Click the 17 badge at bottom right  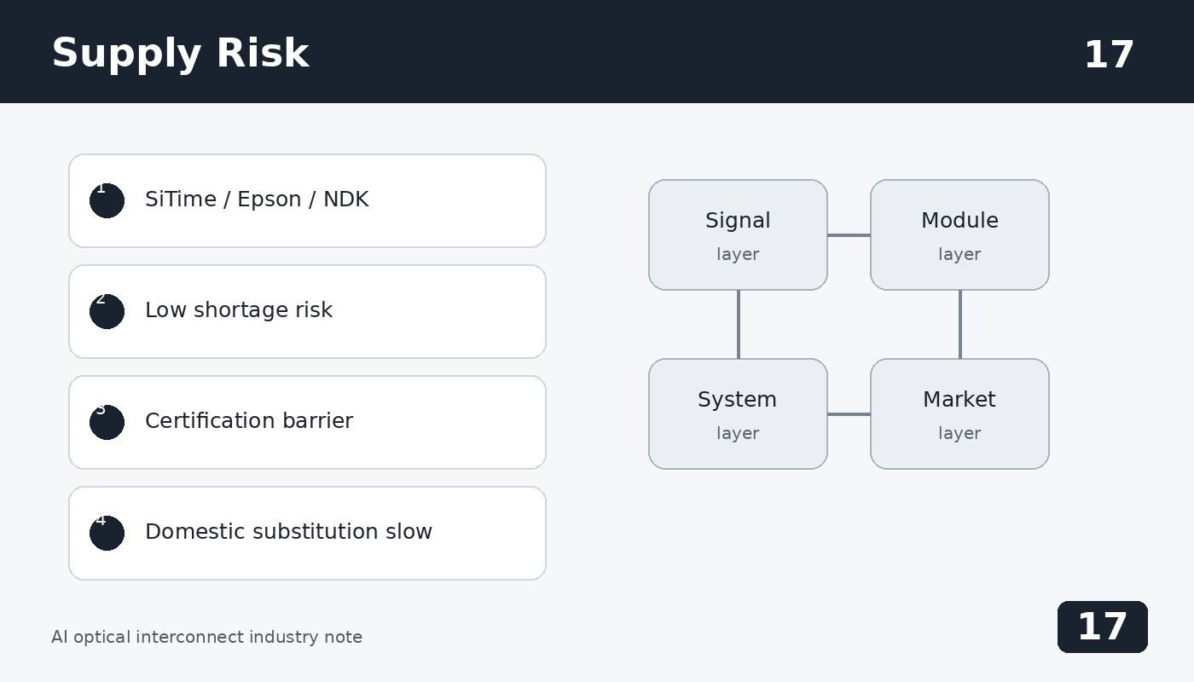[1103, 627]
